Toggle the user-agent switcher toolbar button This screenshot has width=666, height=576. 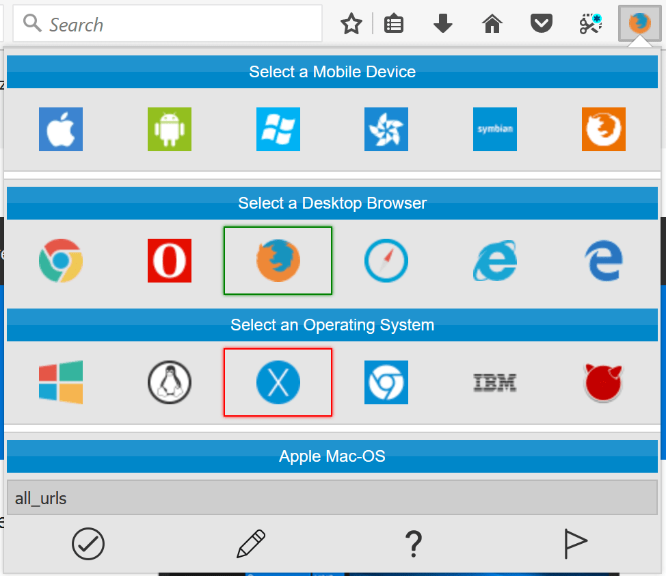tap(639, 23)
